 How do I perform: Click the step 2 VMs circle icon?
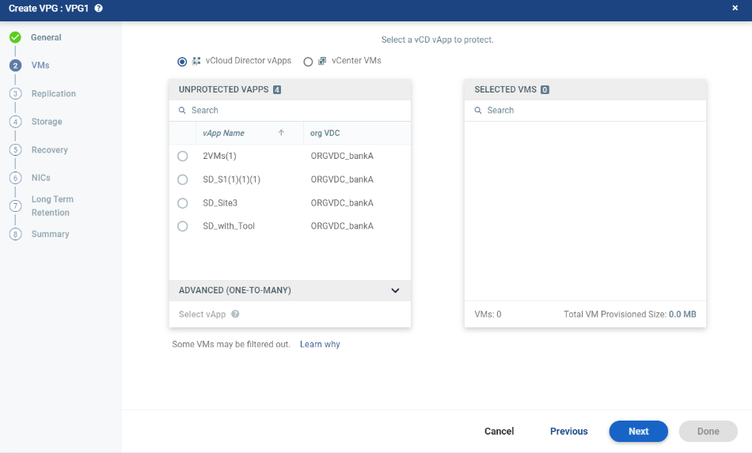tap(15, 66)
